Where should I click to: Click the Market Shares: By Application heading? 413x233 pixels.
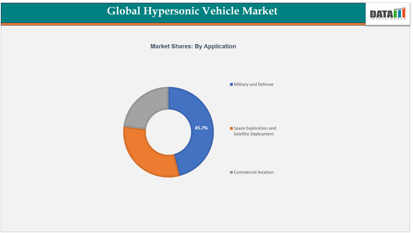(x=193, y=46)
